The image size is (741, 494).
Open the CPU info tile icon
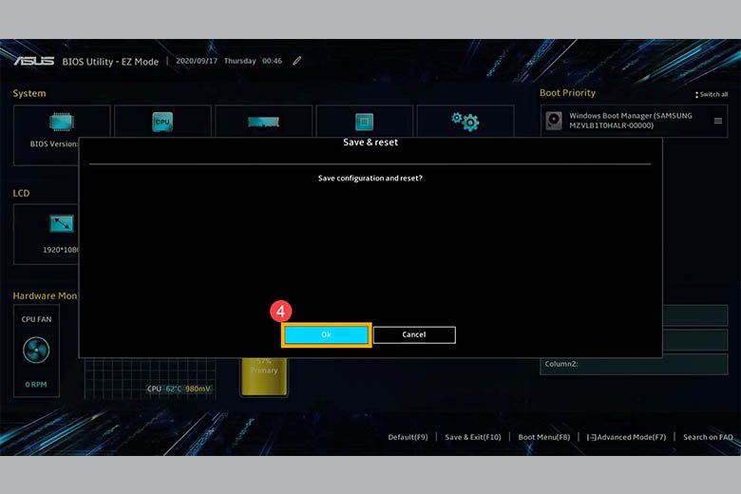pyautogui.click(x=162, y=121)
